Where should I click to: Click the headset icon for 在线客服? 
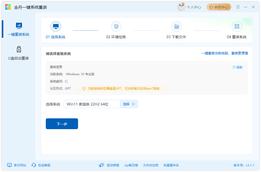click(34, 165)
